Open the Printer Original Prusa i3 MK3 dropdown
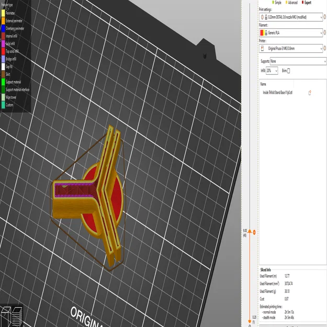The height and width of the screenshot is (327, 327). point(291,48)
